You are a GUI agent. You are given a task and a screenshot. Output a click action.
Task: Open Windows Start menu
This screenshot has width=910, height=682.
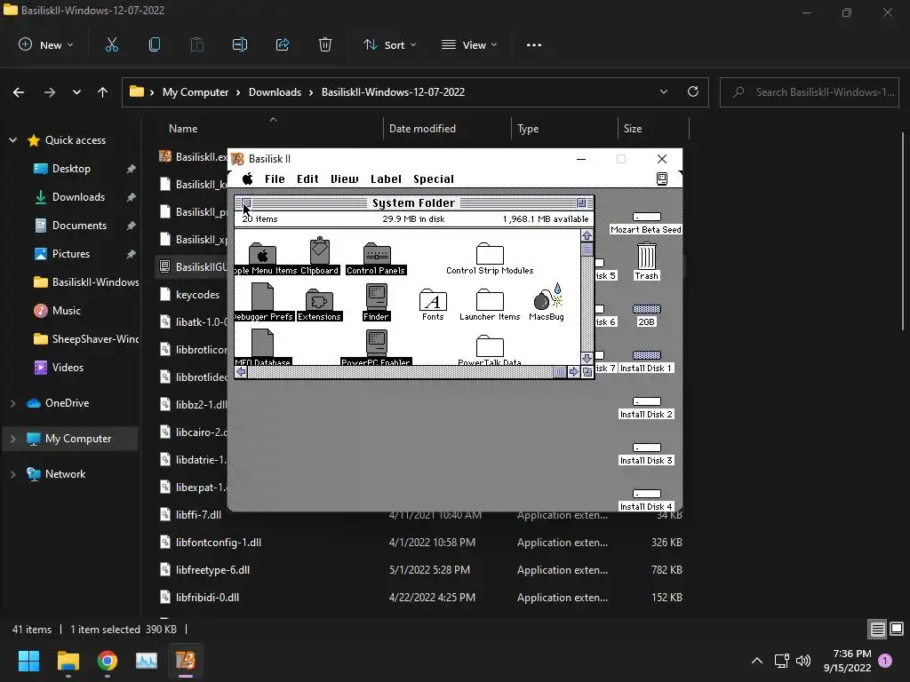point(28,661)
